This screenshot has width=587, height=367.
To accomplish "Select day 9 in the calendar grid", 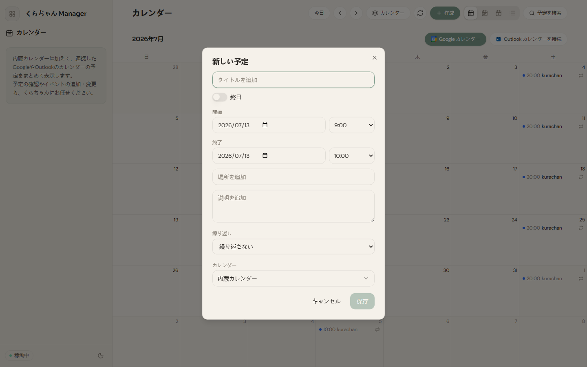I will 448,118.
